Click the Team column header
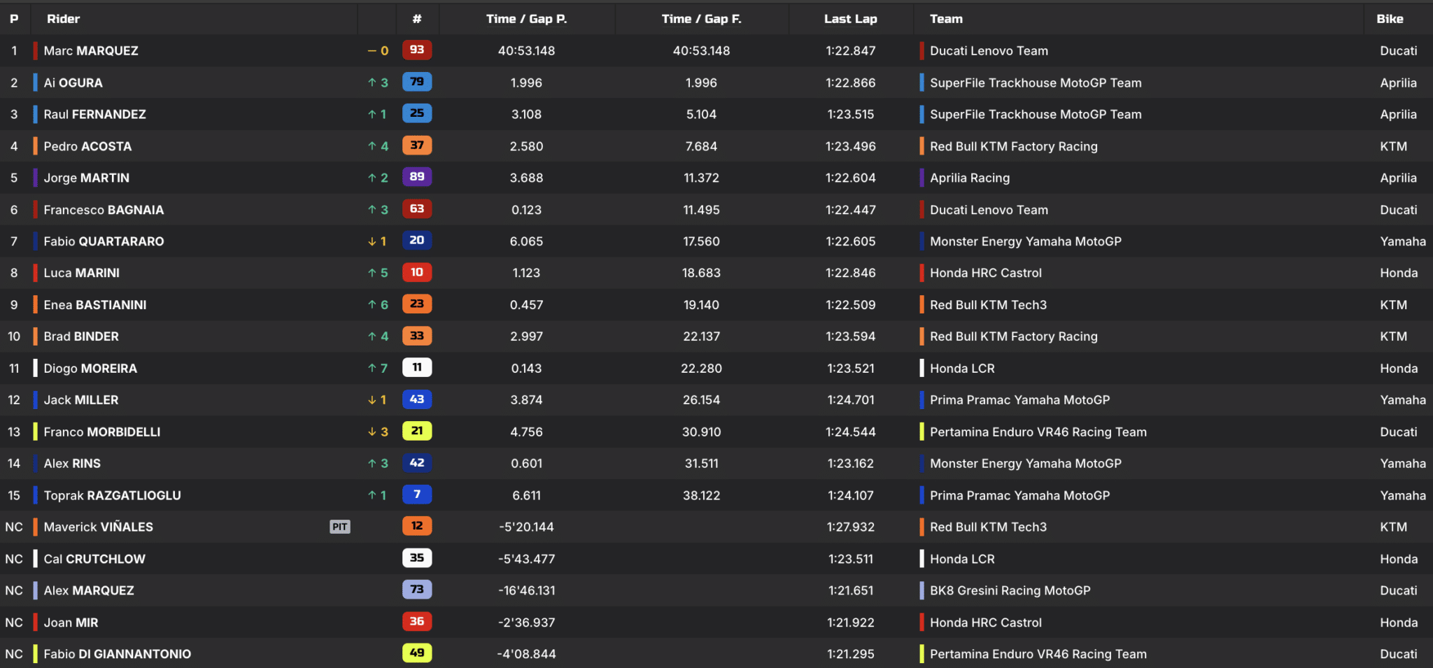This screenshot has height=668, width=1433. (946, 19)
